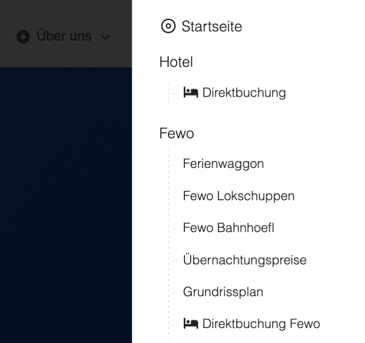The height and width of the screenshot is (343, 365).
Task: Click the bed icon beside Direktbuchung Fewo
Action: (191, 324)
